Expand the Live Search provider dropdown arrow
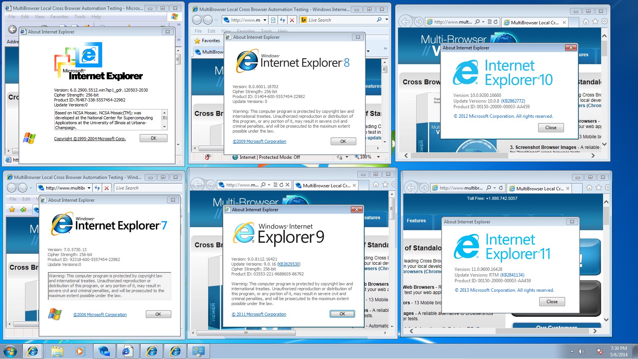 coord(387,20)
